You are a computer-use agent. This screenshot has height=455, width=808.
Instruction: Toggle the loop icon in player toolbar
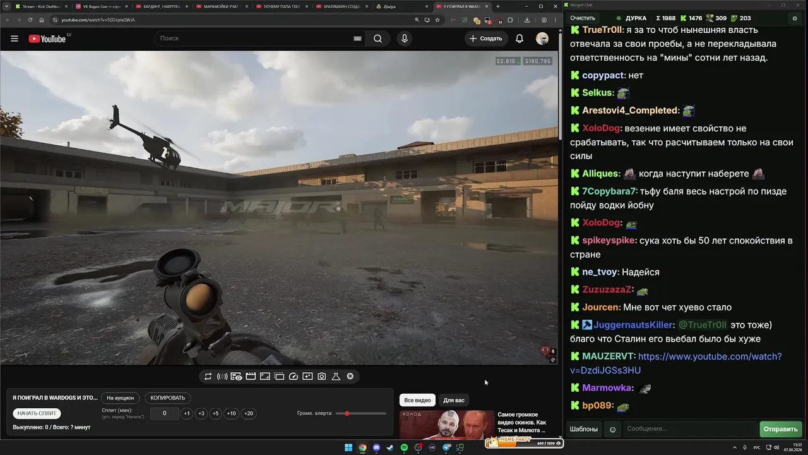point(208,377)
